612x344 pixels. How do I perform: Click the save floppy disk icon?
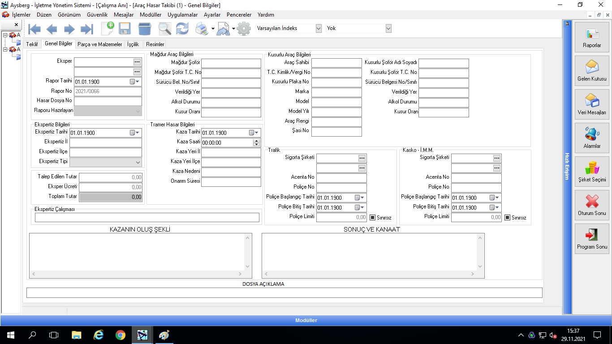(125, 29)
